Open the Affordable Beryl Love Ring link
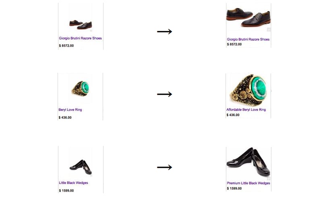Viewport: 329px width, 206px height. [x=246, y=110]
